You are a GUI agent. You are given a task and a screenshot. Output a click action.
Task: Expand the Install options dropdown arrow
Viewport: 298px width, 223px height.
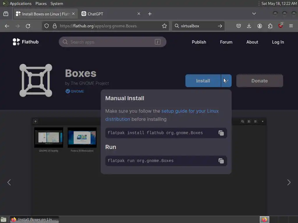pos(226,81)
